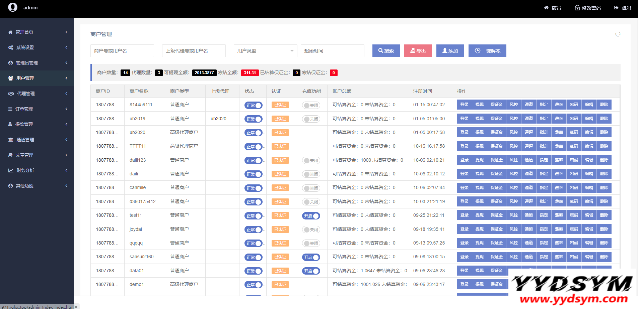Click the 搜索 search button
638x309 pixels.
[386, 51]
